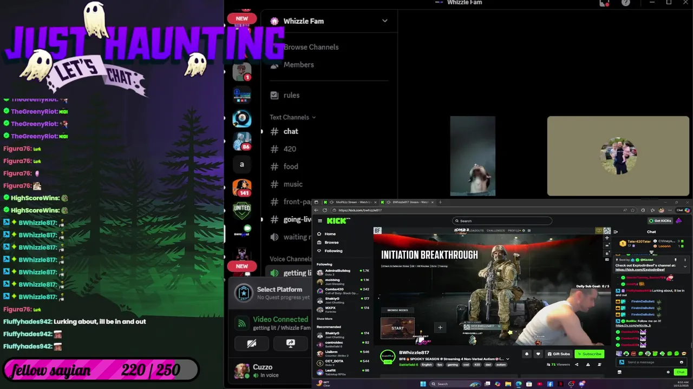Screen dimensions: 693x389
Task: Open MXPX channel in Following
Action: click(x=343, y=309)
